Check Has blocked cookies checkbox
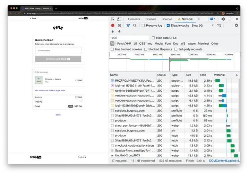Screen dimensions: 248x174 click(112, 49)
